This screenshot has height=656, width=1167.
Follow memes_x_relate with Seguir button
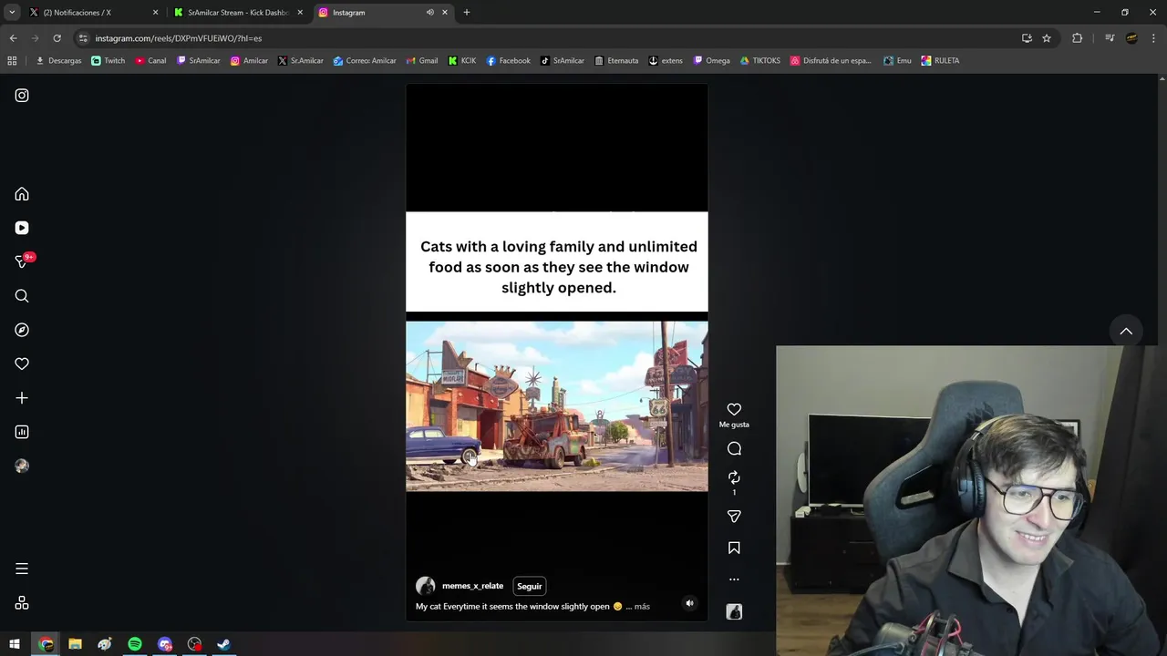(x=529, y=586)
